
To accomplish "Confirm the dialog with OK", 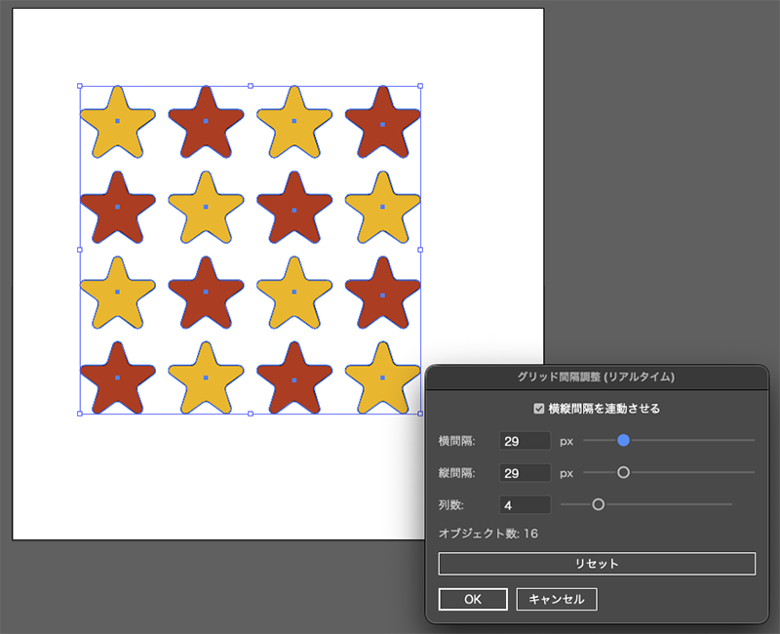I will pos(473,599).
